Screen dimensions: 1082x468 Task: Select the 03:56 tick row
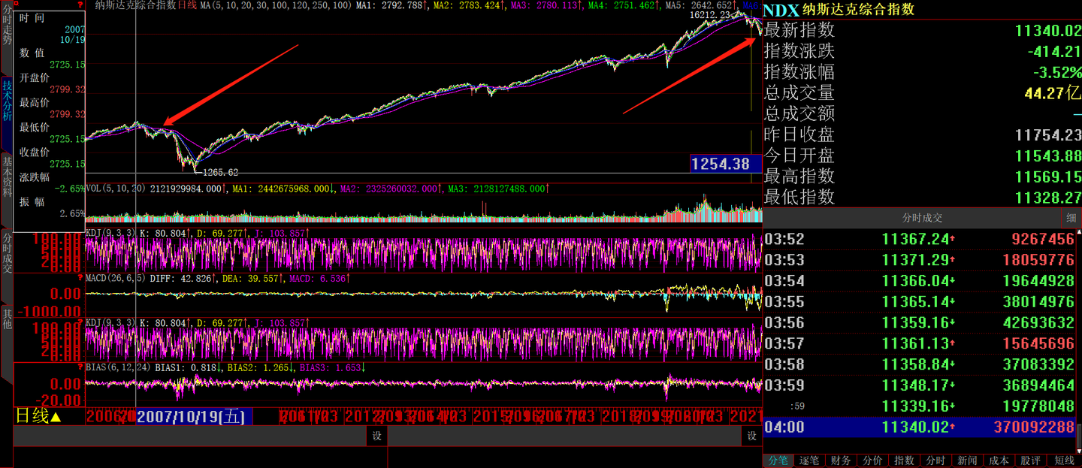919,323
